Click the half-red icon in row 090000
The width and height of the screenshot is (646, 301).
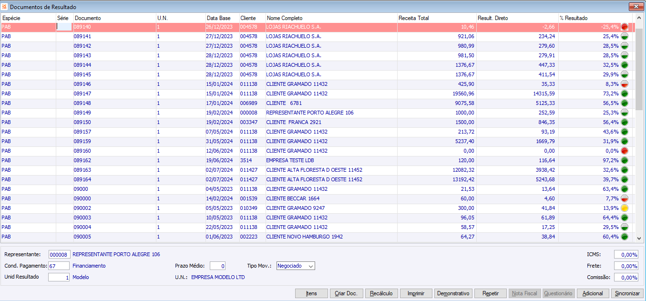tap(625, 198)
